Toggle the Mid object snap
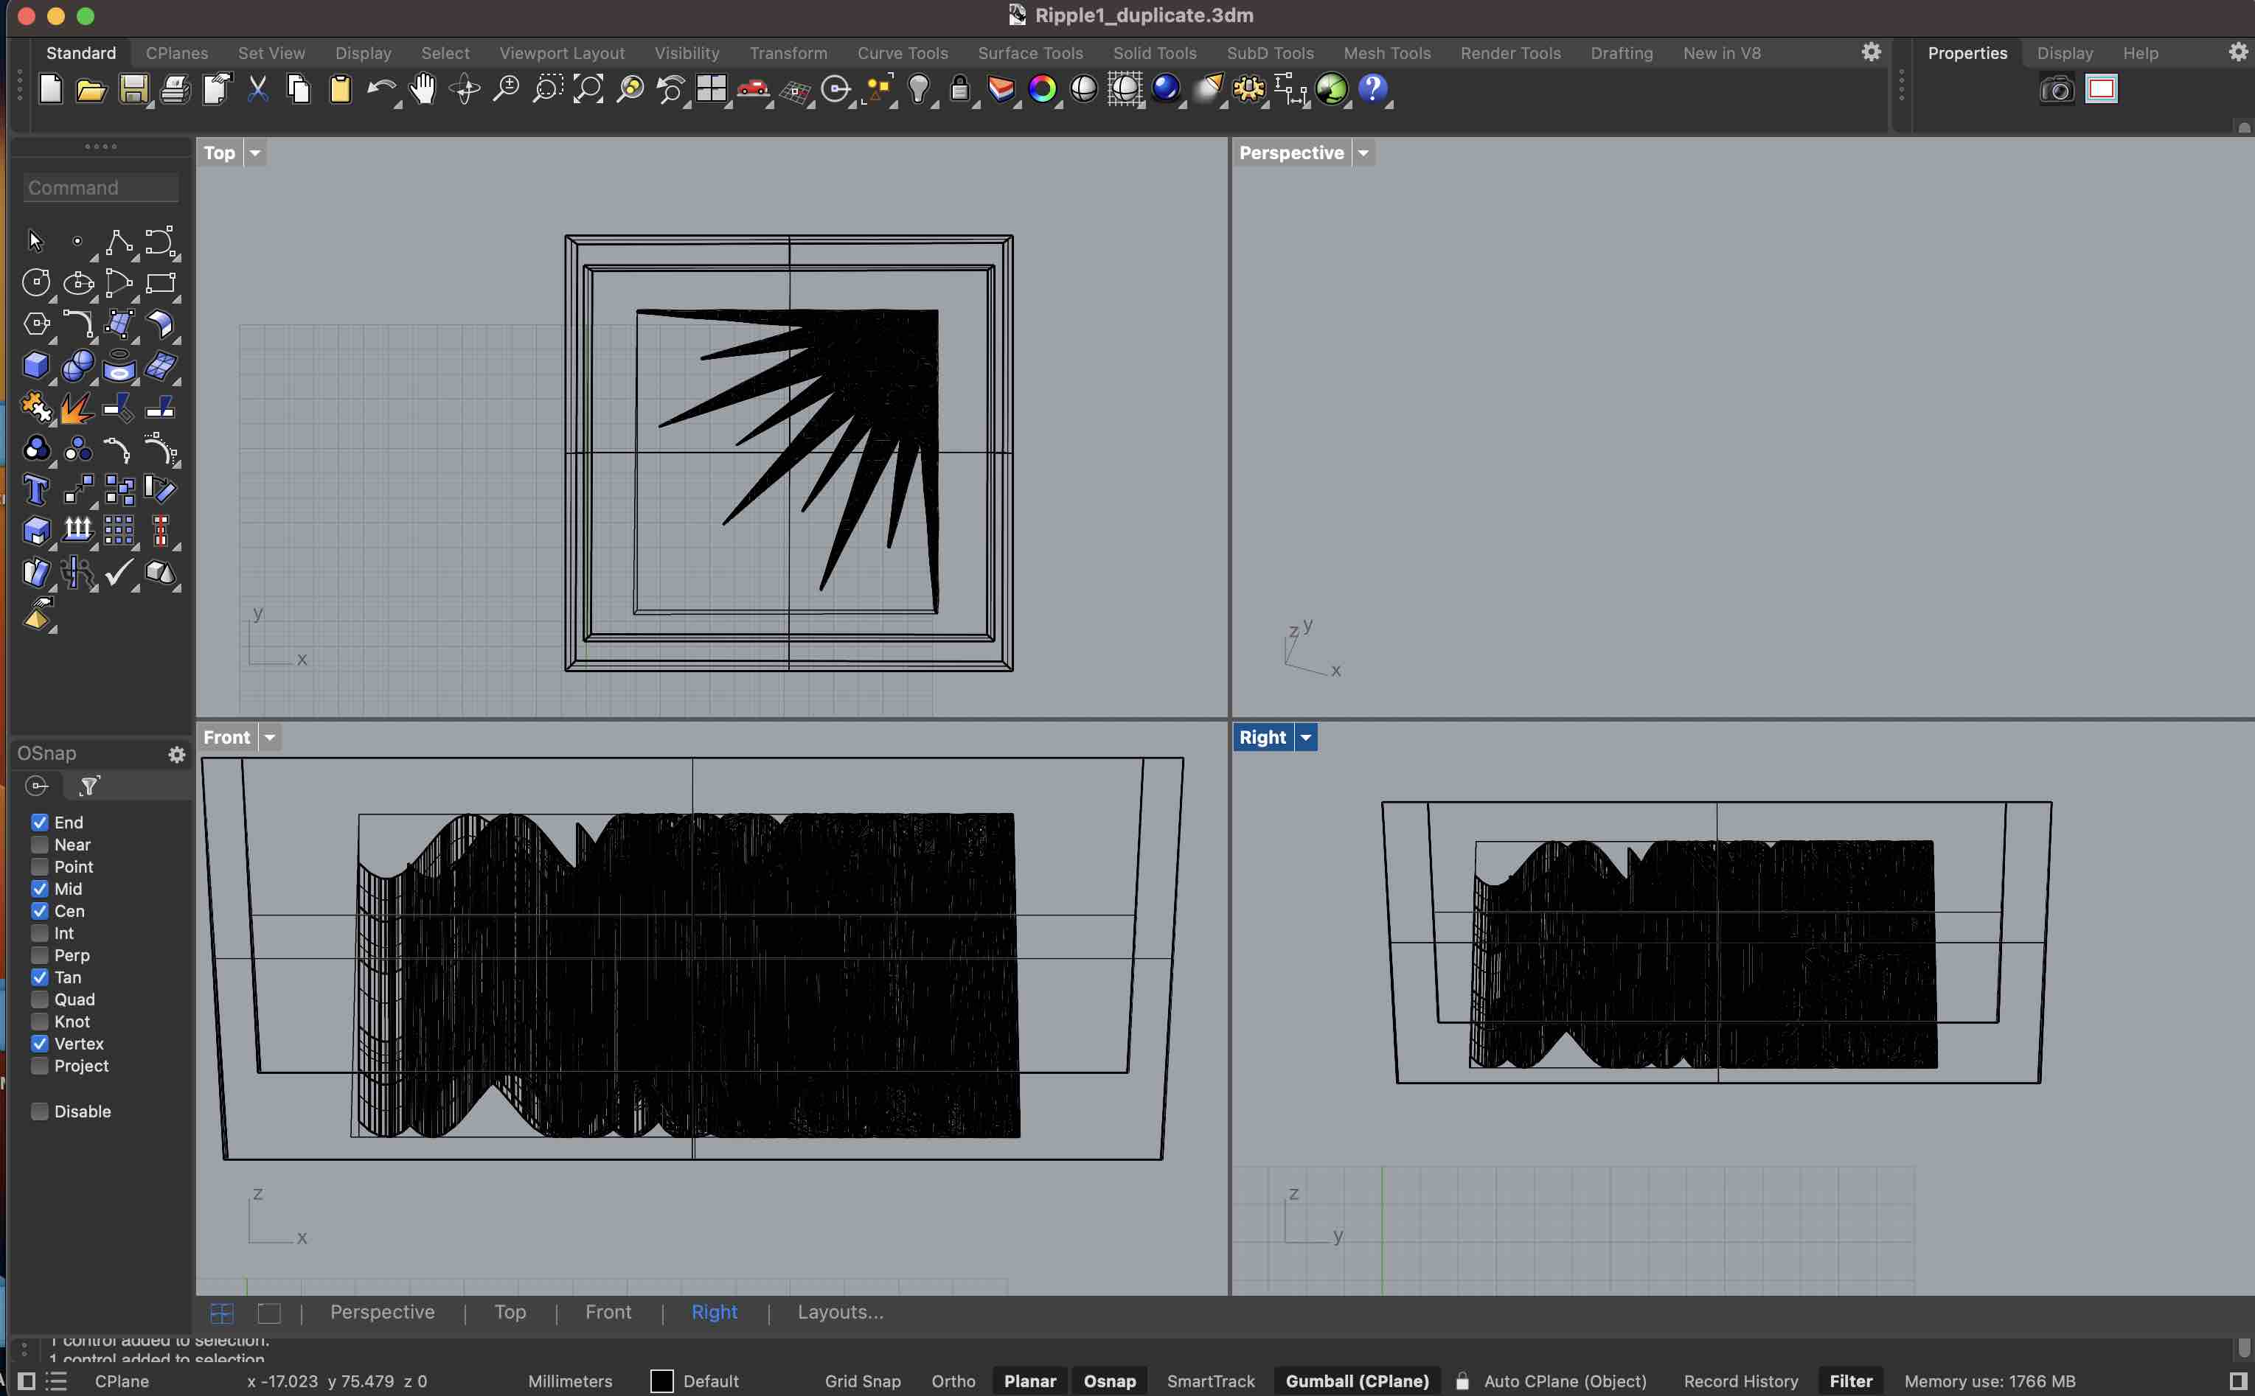2255x1396 pixels. click(40, 889)
